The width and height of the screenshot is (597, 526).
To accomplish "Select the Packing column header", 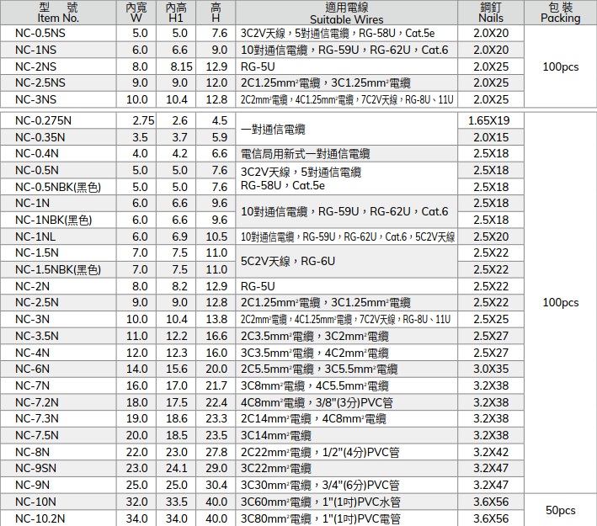I will click(560, 12).
